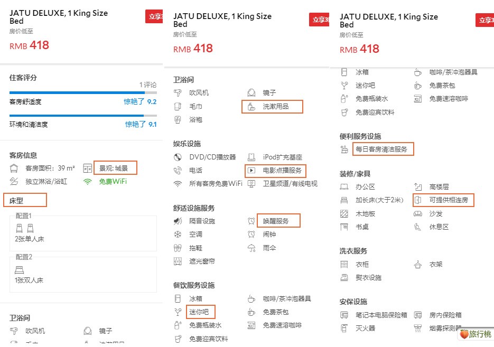Click the connecting rooms door icon
This screenshot has width=494, height=347.
point(418,200)
